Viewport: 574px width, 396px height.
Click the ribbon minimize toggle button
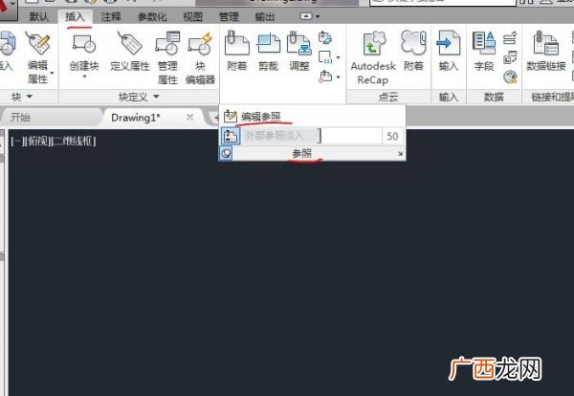click(x=306, y=16)
